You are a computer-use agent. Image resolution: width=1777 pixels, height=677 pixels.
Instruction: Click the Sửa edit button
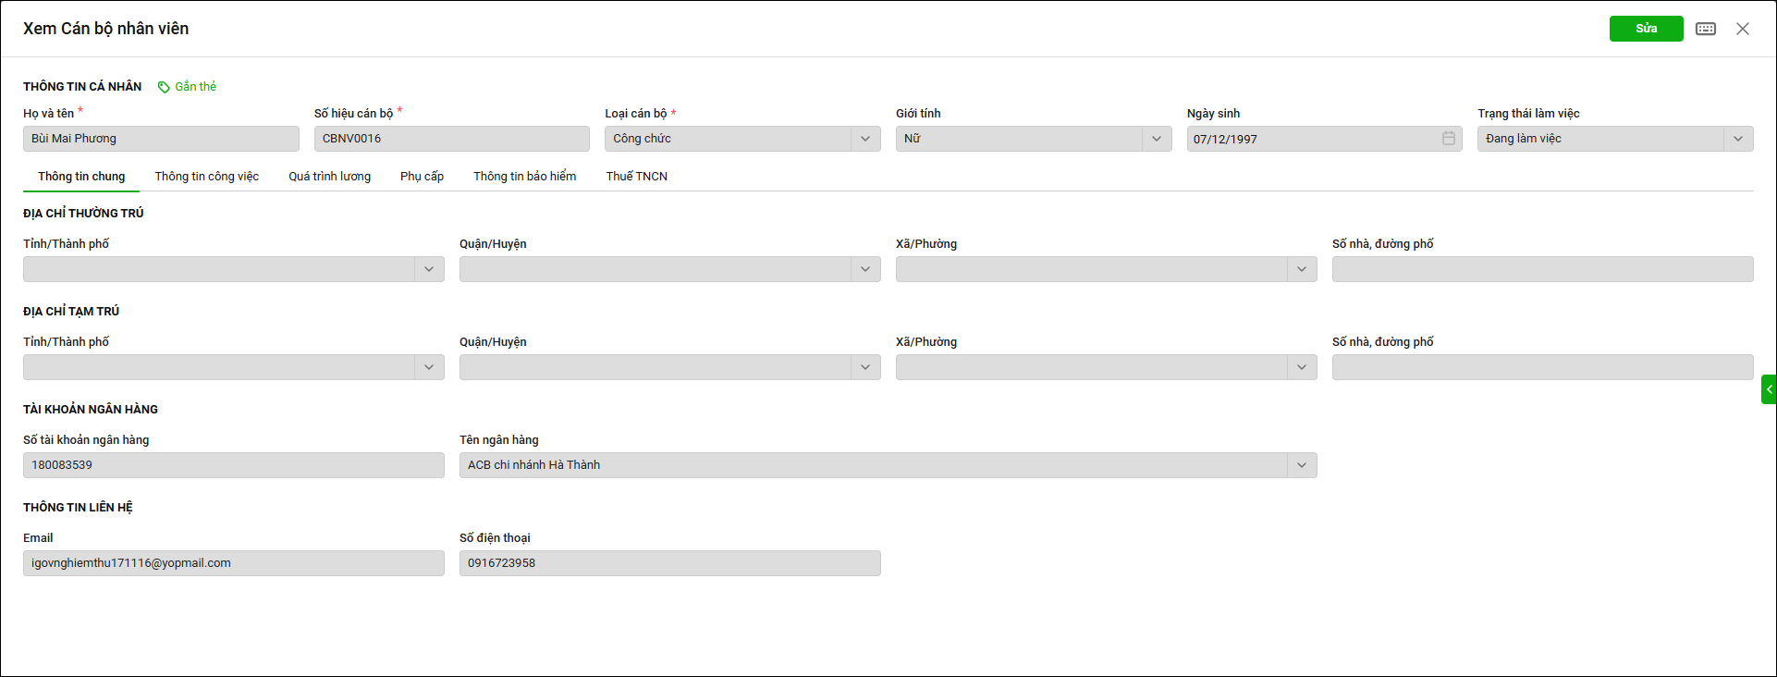[1646, 29]
